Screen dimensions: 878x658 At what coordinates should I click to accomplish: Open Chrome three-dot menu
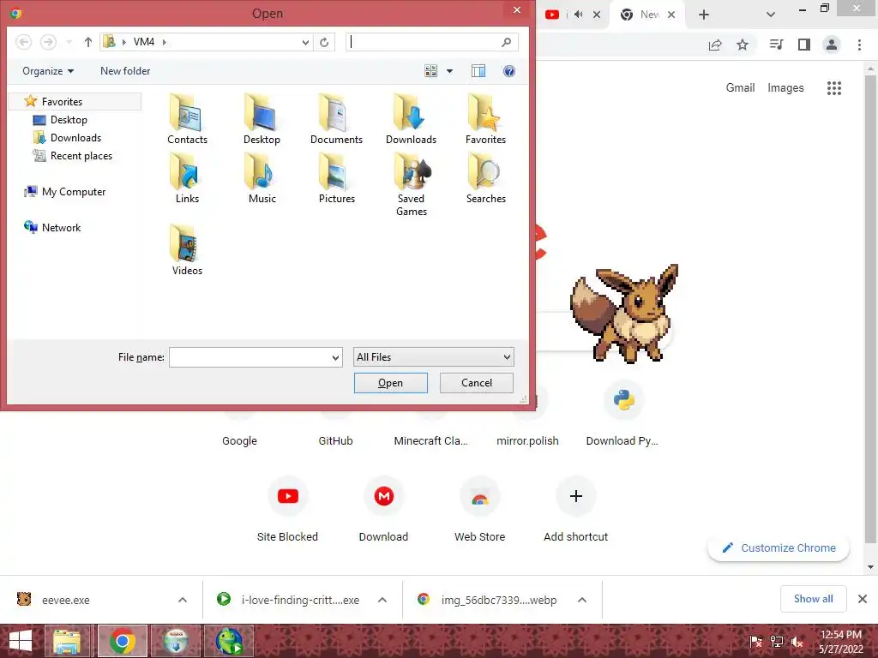tap(859, 45)
